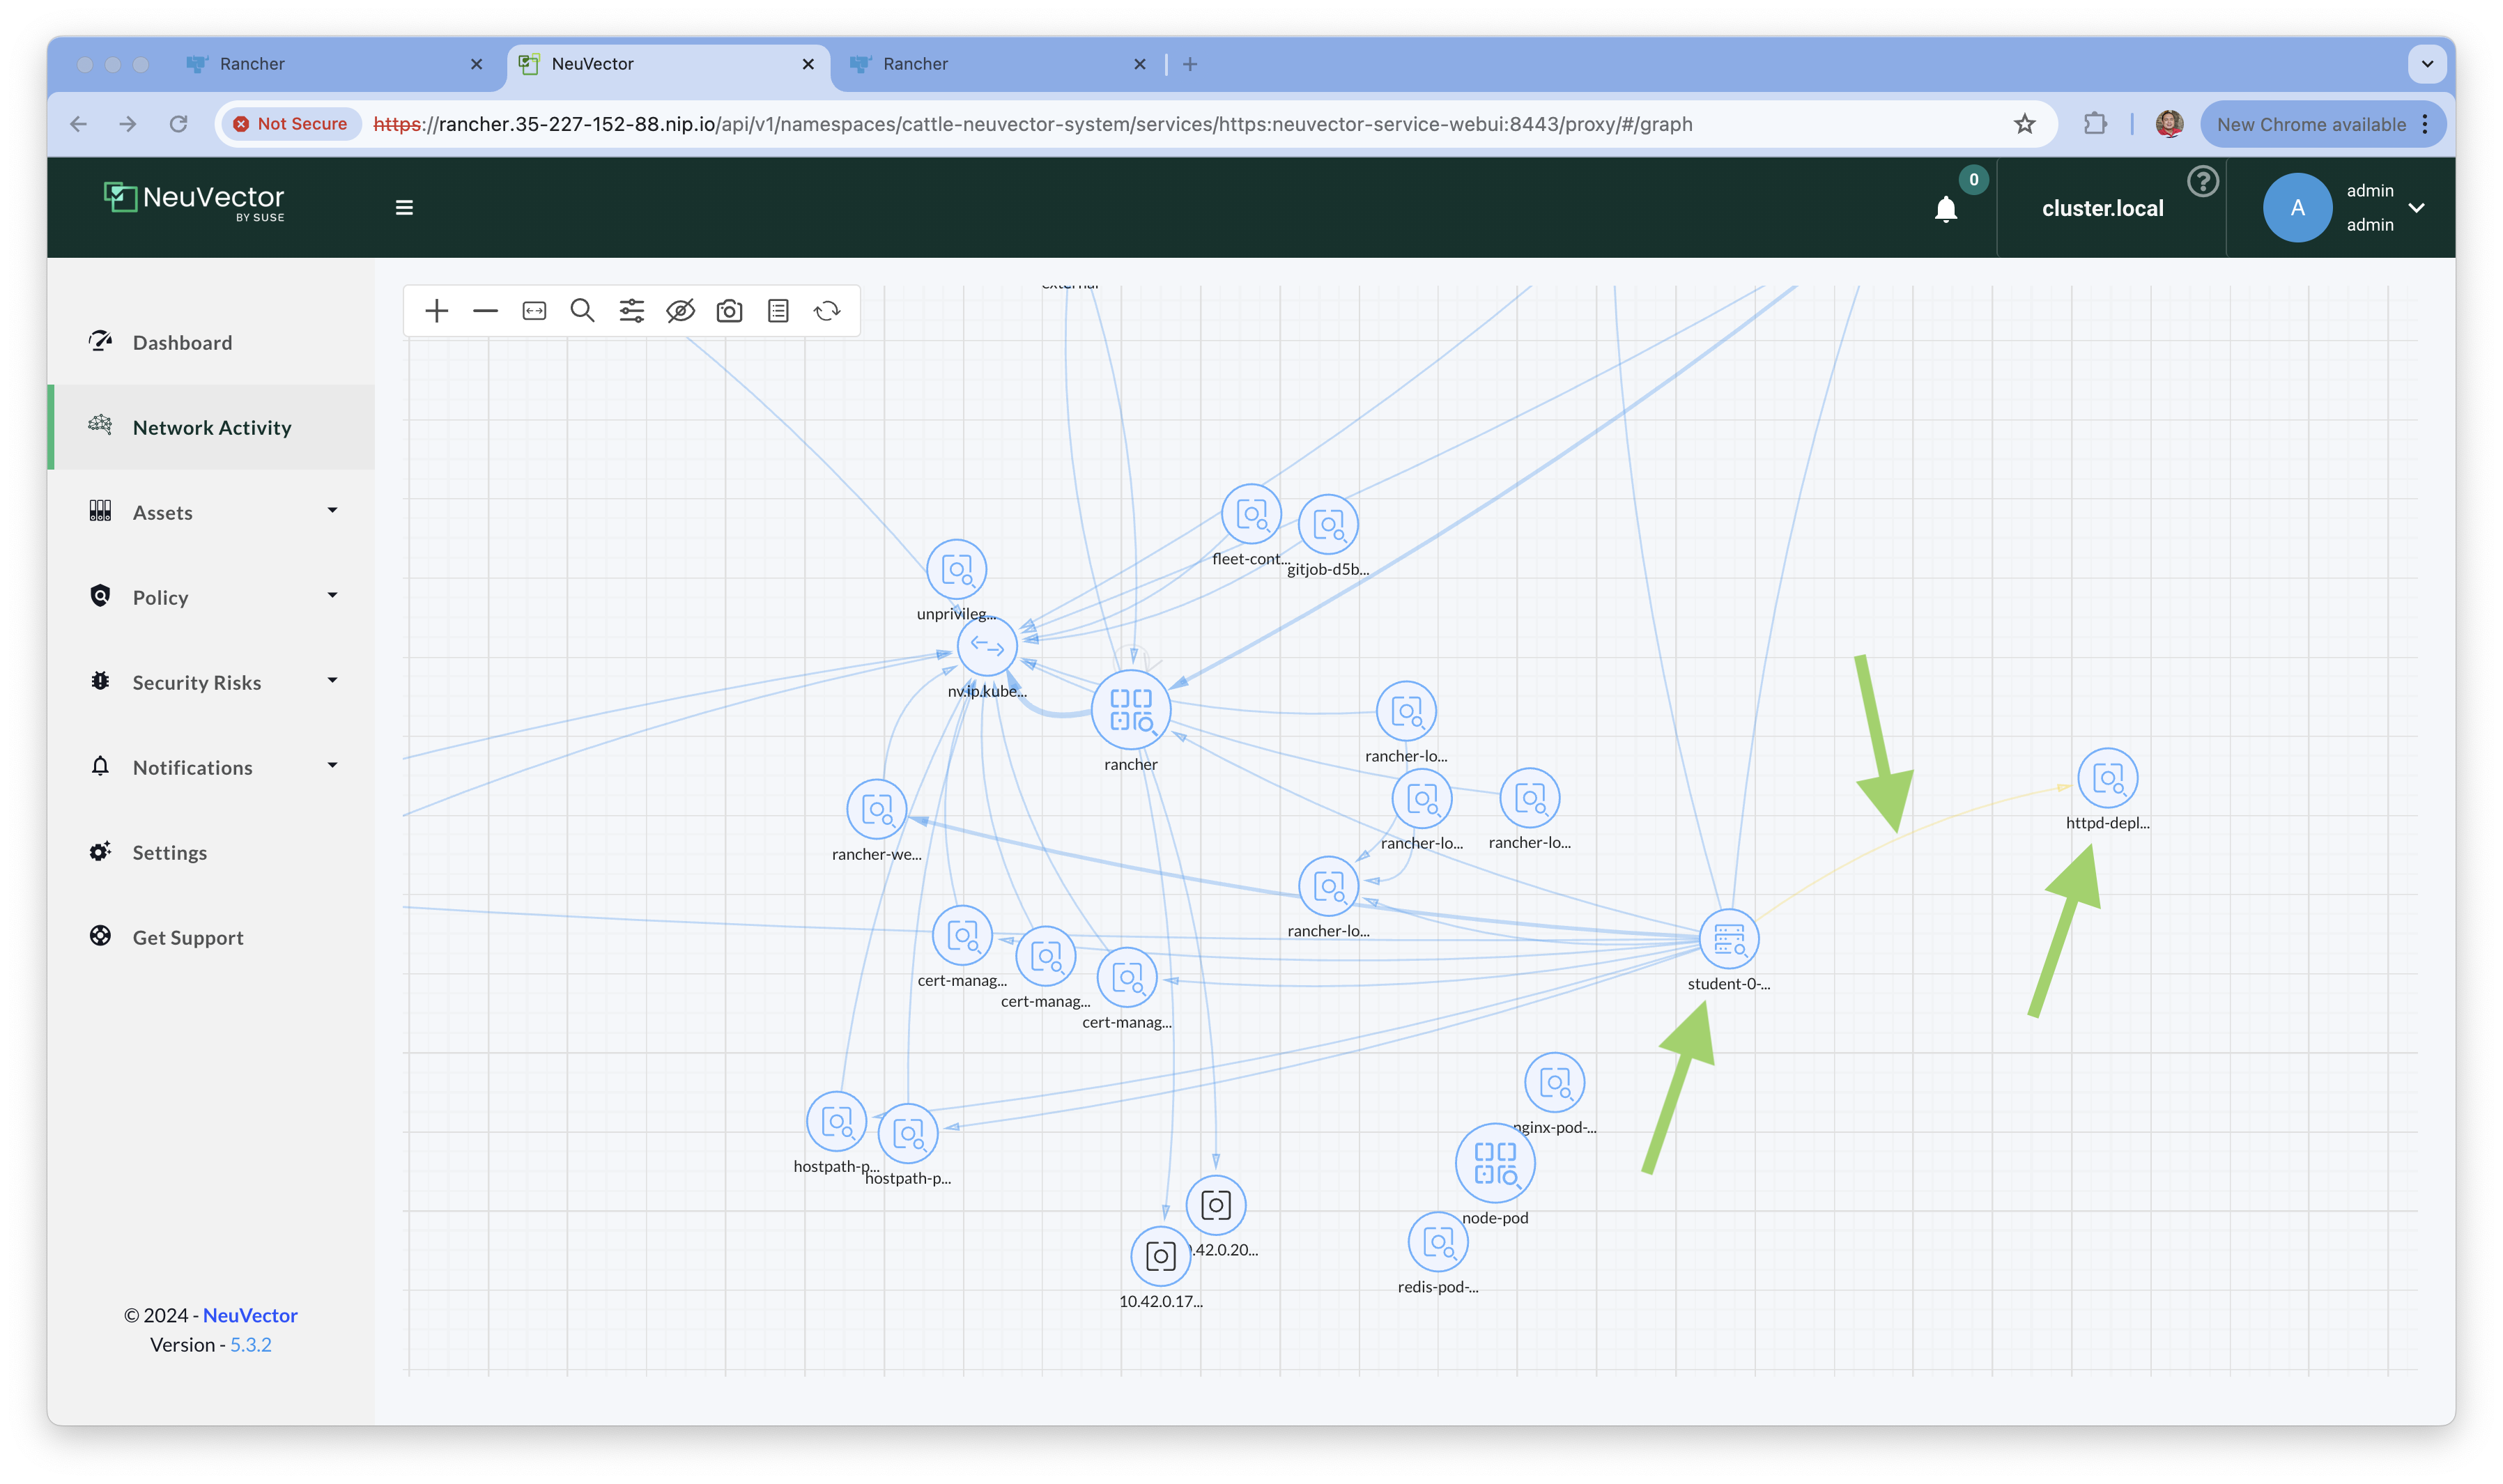
Task: Open the graph filter sliders icon
Action: [631, 311]
